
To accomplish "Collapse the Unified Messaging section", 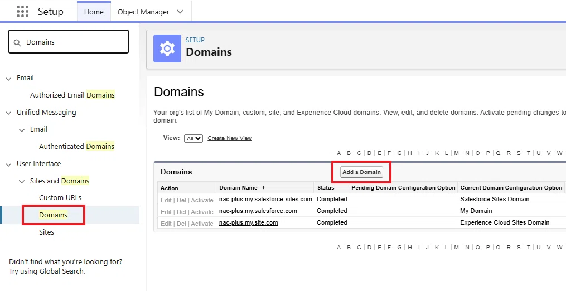I will (x=8, y=113).
